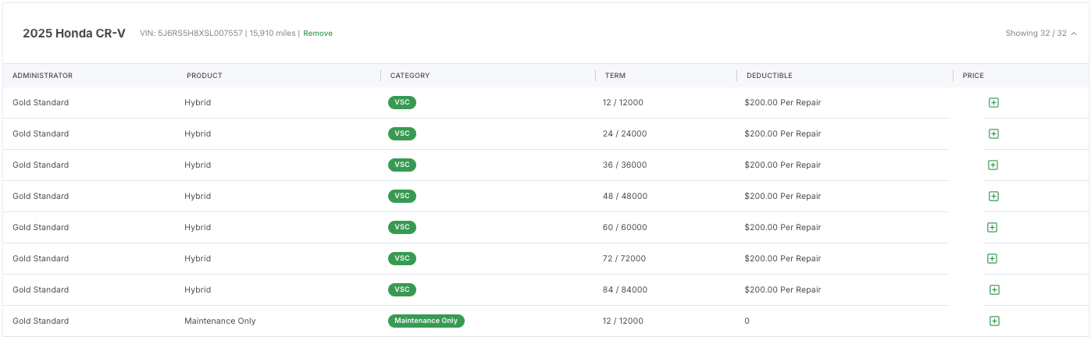Image resolution: width=1091 pixels, height=337 pixels.
Task: Show price for 48 / 48000 Hybrid plan
Action: point(993,196)
